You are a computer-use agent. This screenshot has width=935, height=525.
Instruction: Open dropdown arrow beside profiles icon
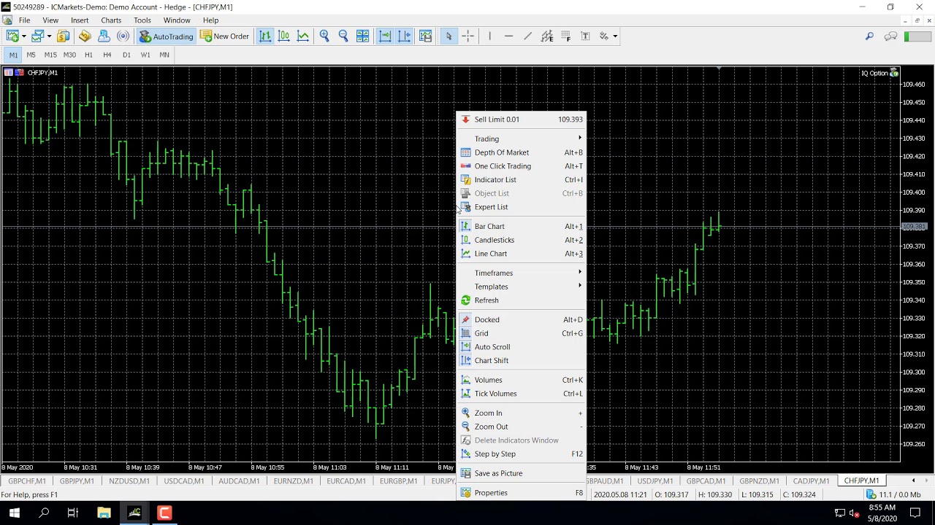(x=49, y=36)
